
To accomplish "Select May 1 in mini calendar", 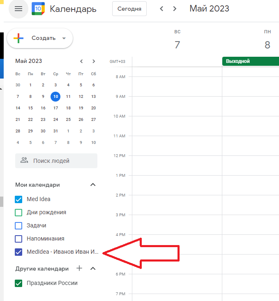I will (30, 85).
